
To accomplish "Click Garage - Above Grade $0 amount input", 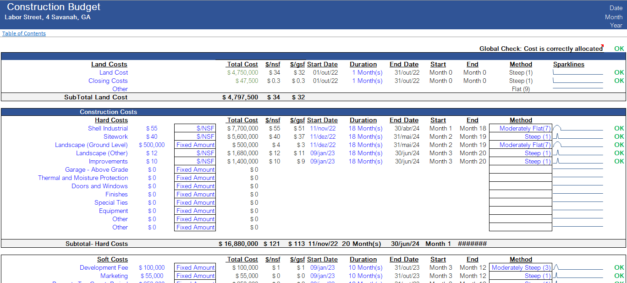I will [x=152, y=170].
